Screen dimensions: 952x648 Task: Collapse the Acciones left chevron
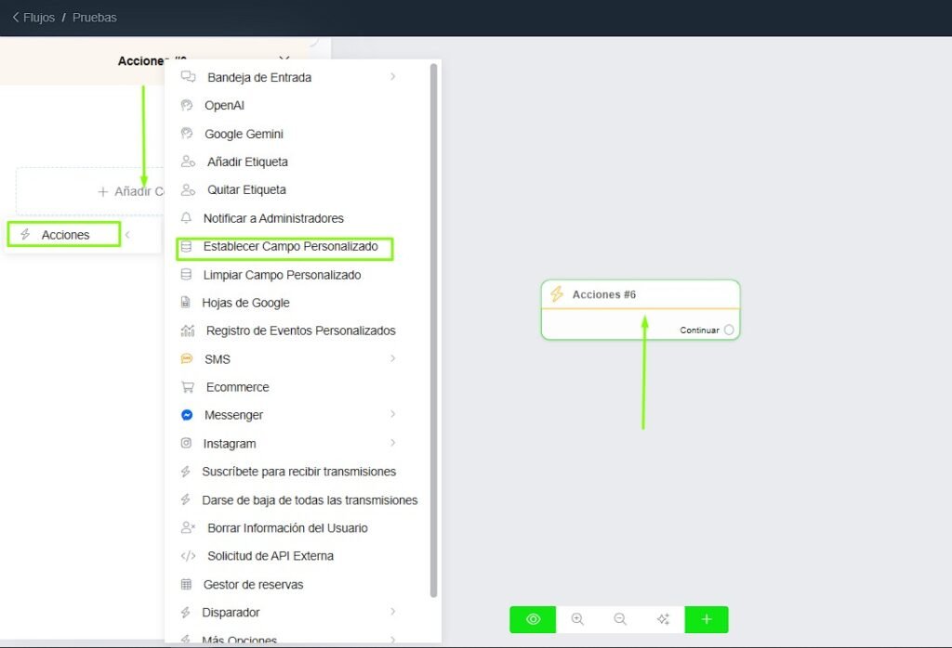click(127, 235)
